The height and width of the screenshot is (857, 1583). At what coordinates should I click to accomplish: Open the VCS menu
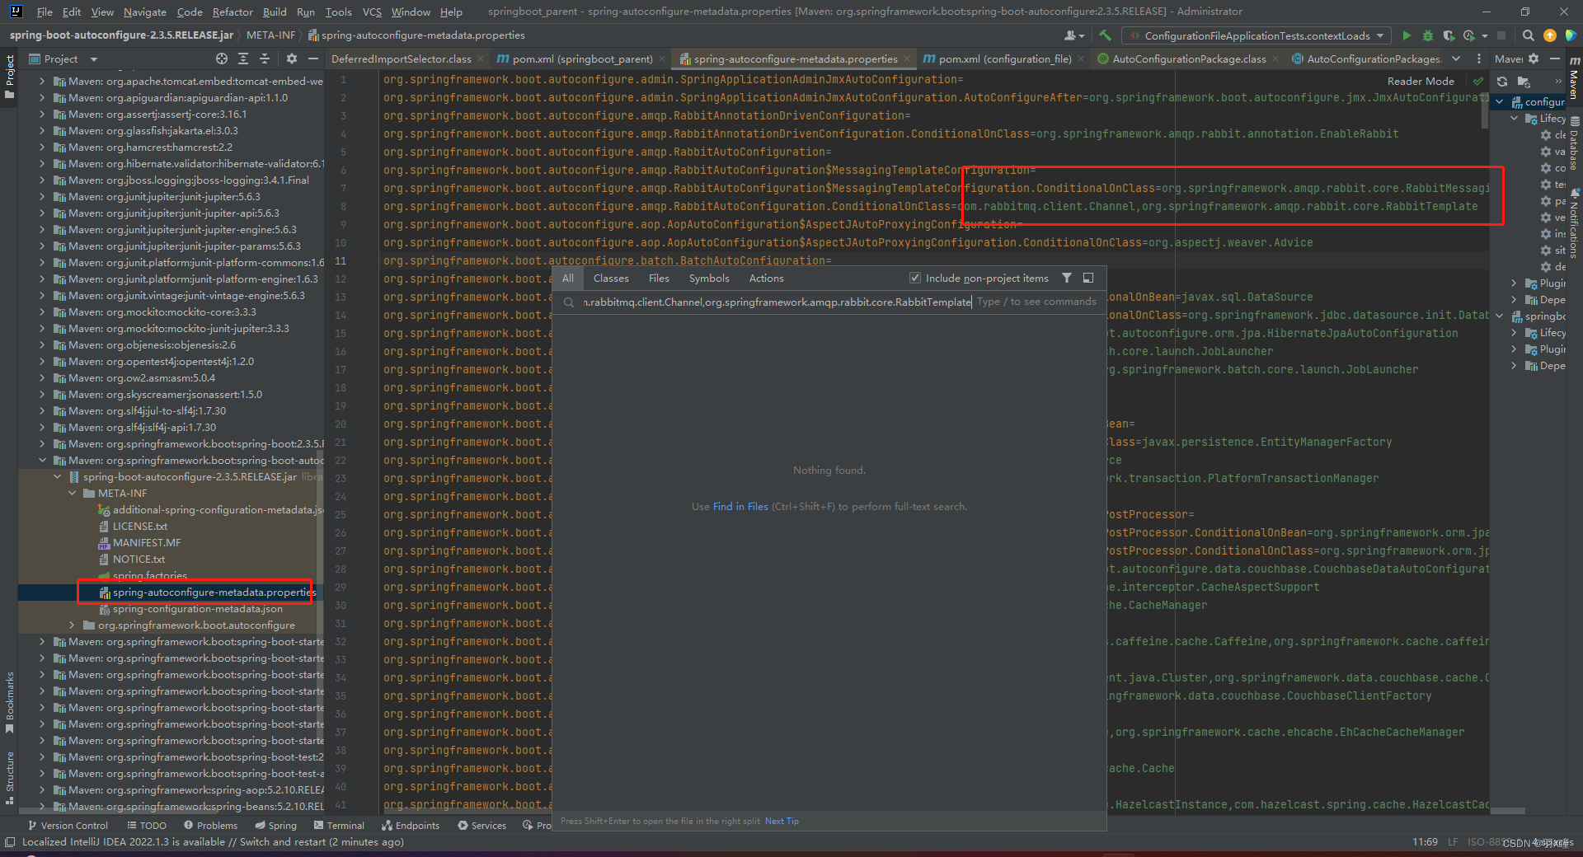[372, 12]
